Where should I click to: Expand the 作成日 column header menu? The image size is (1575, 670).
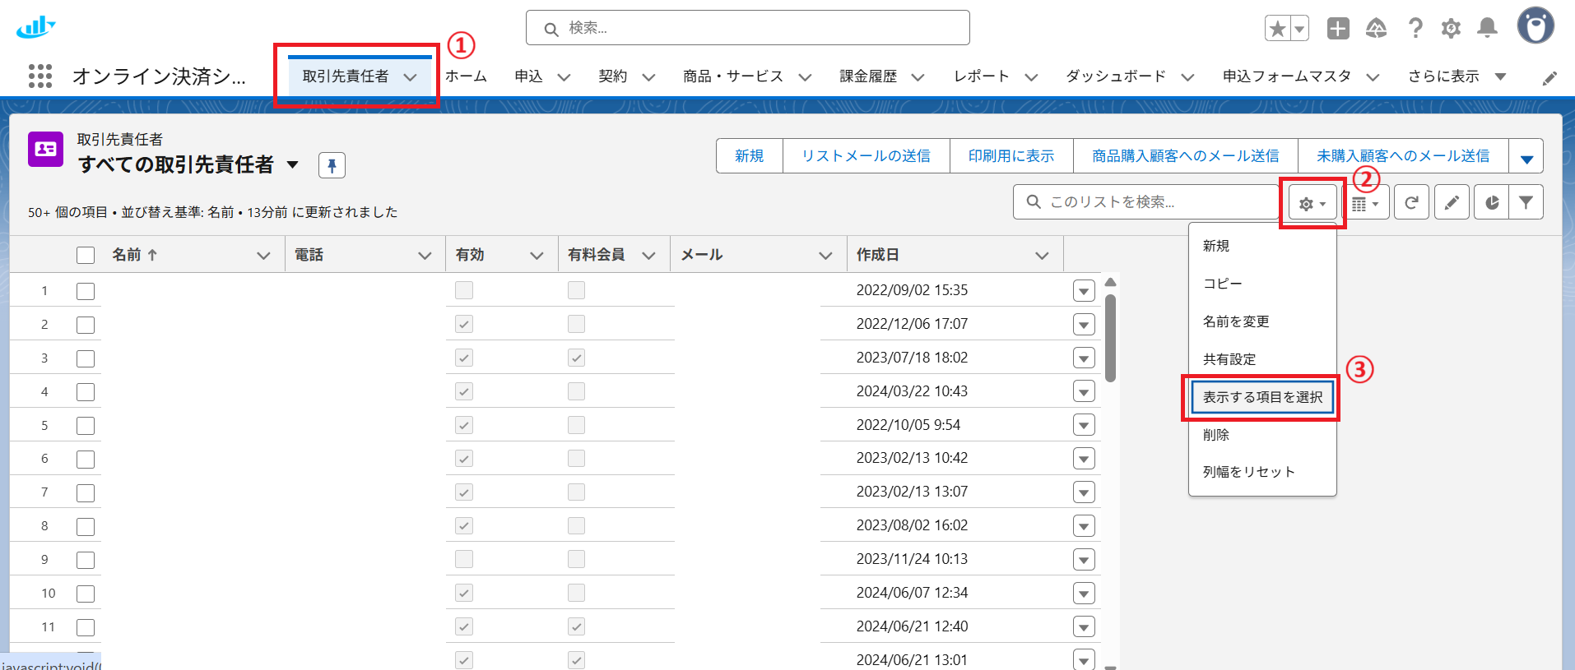1042,256
